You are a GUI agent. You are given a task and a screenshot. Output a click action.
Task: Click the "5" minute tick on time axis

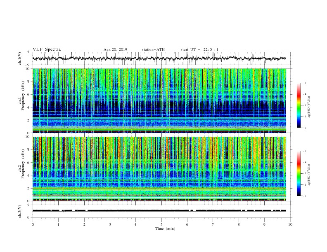[161, 224]
